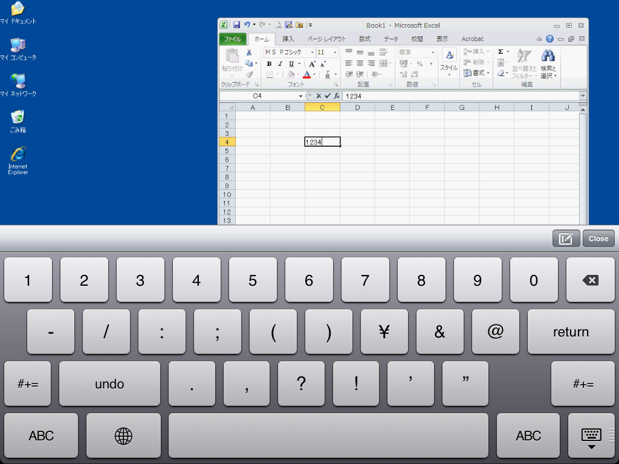Expand the formula bar with the chevron

[583, 95]
